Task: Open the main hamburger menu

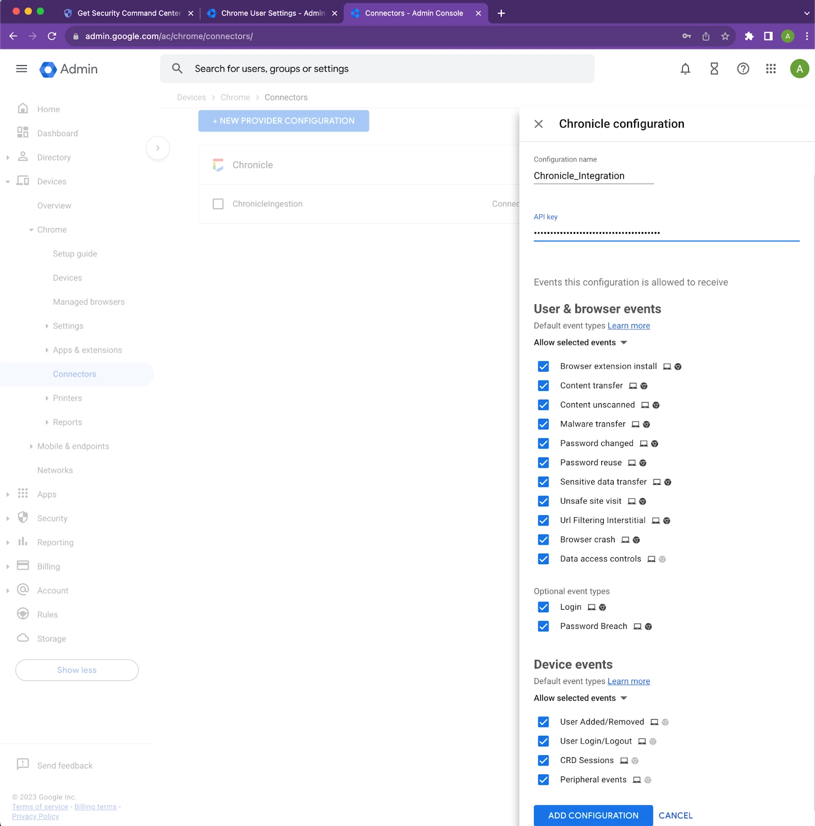Action: pyautogui.click(x=21, y=69)
